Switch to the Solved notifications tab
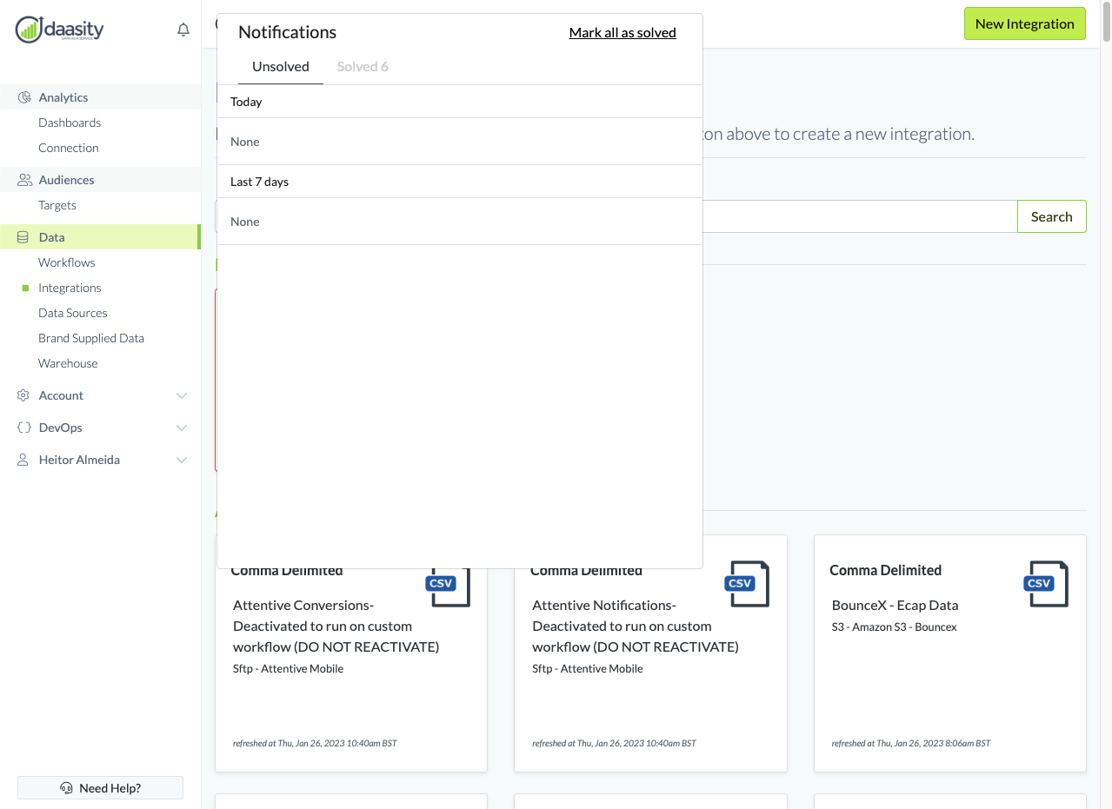The height and width of the screenshot is (809, 1112). tap(363, 67)
